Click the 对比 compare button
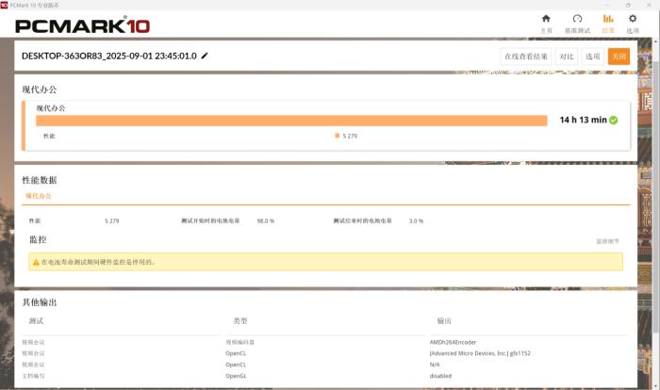This screenshot has height=390, width=660. pyautogui.click(x=567, y=57)
